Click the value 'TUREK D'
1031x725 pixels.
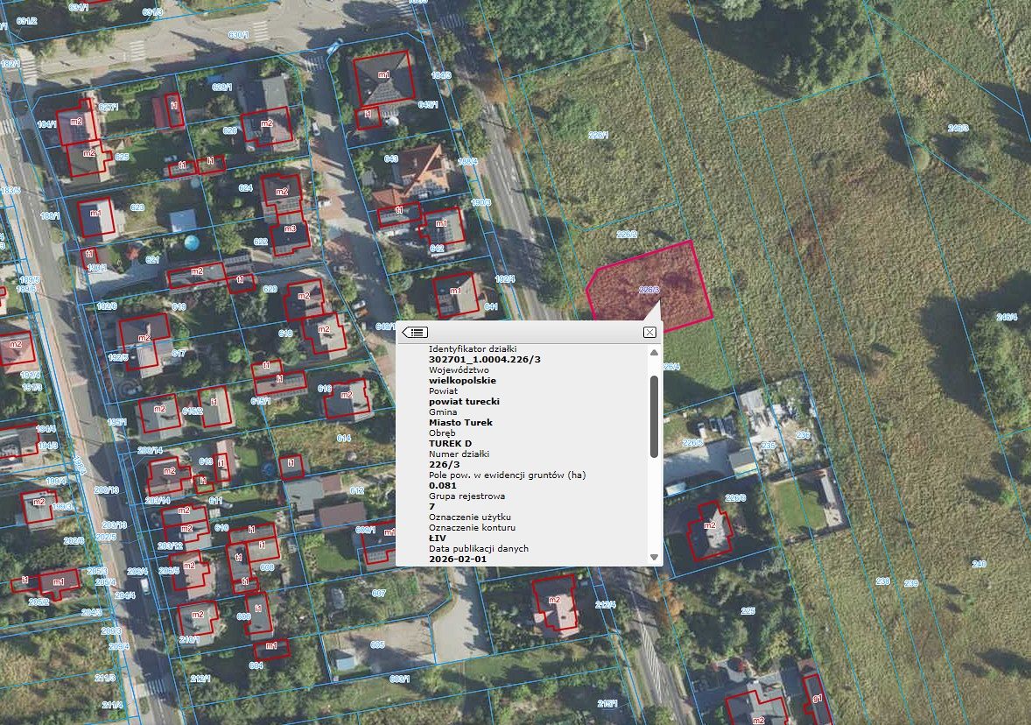click(450, 443)
